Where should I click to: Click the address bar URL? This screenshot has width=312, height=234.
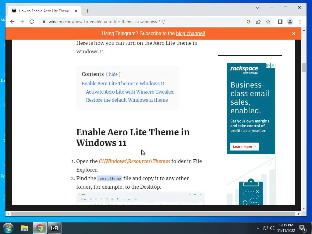(x=107, y=22)
